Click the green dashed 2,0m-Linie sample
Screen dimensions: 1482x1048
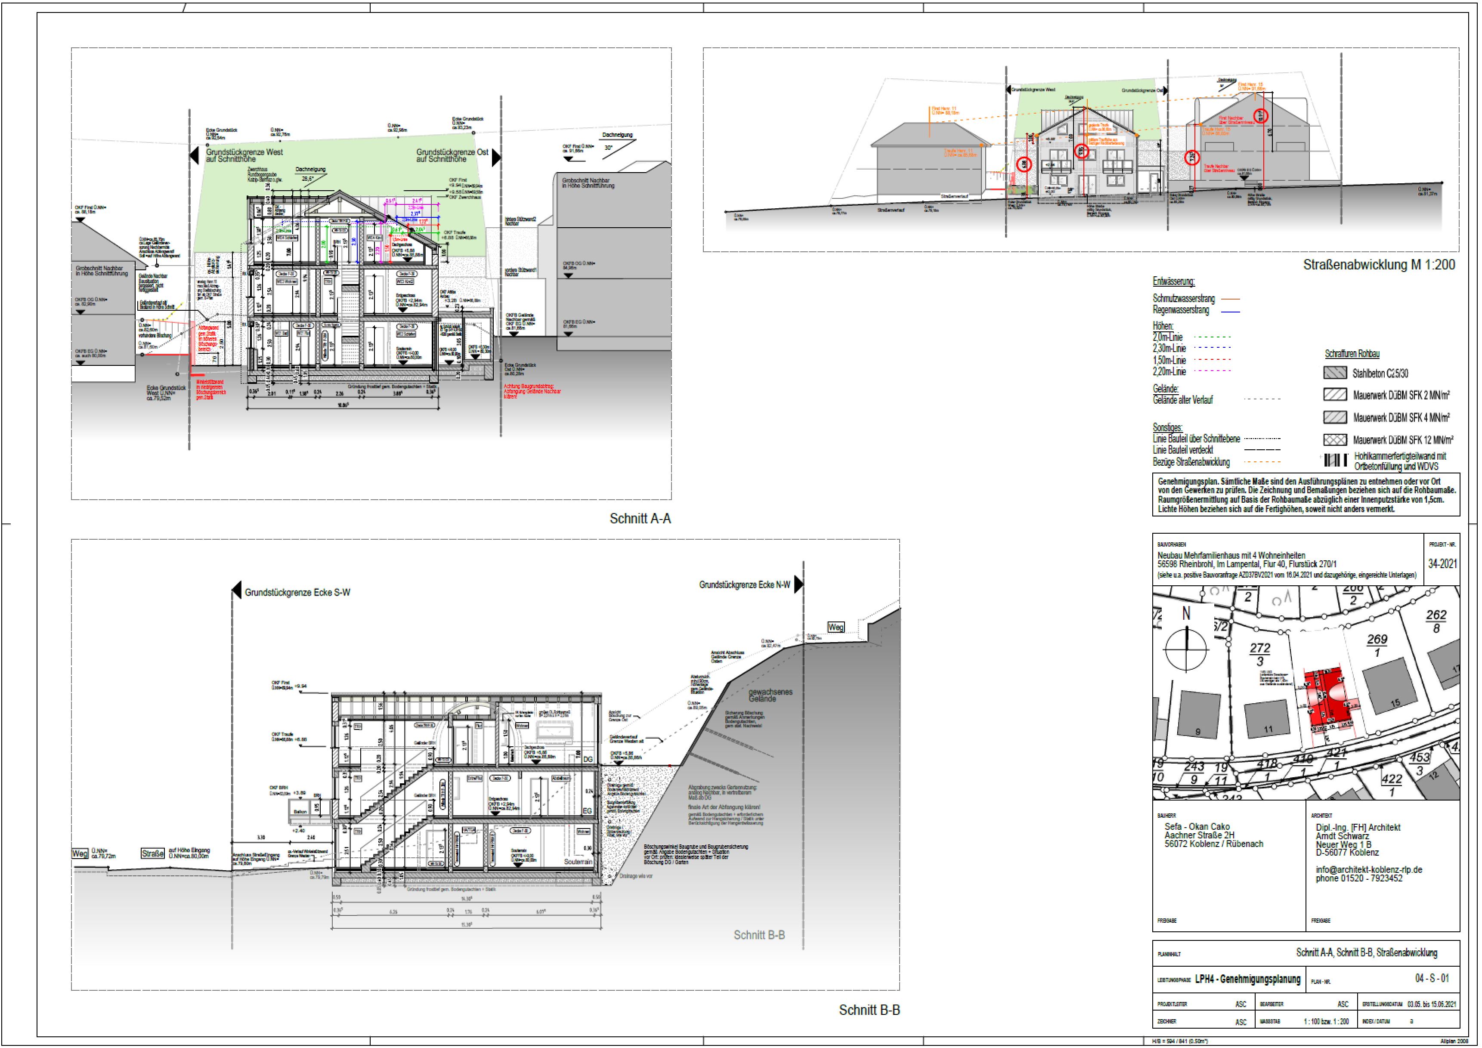pos(1213,337)
